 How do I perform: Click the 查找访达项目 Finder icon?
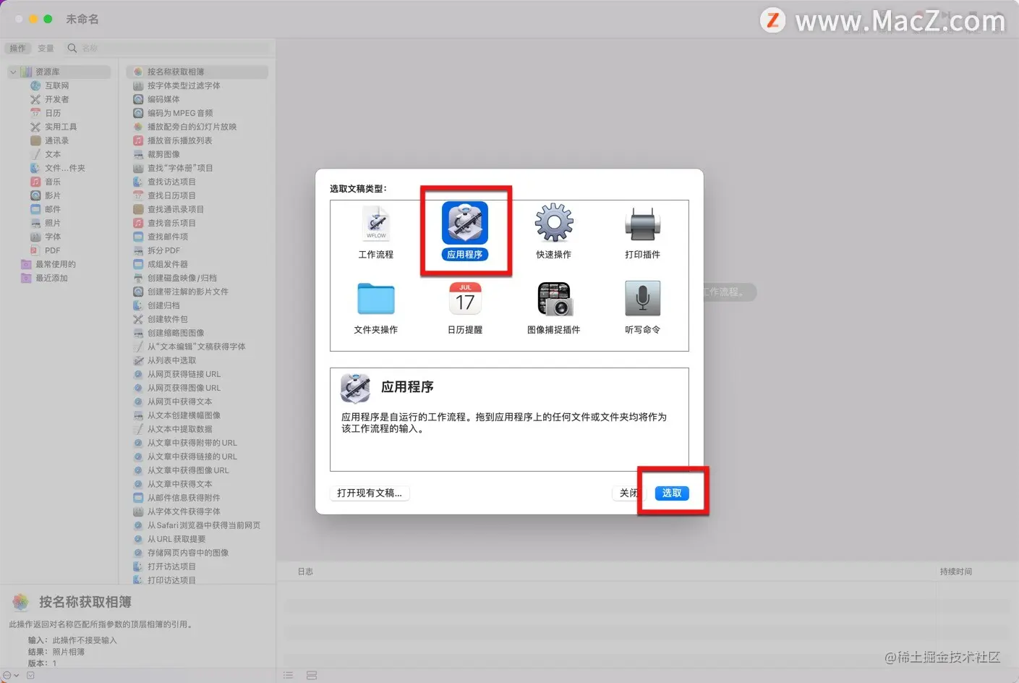[138, 182]
